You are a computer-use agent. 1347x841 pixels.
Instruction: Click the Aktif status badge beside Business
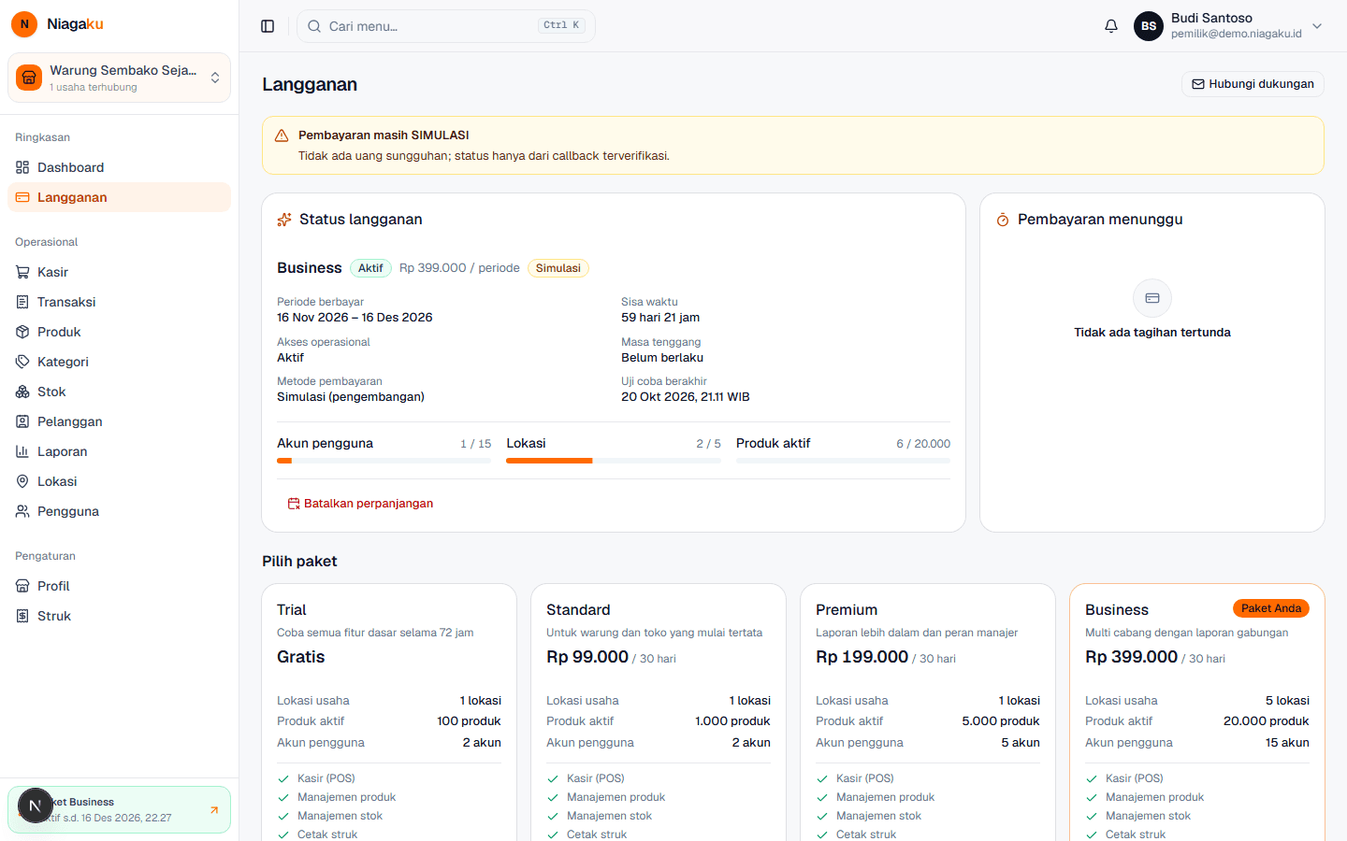pos(370,268)
